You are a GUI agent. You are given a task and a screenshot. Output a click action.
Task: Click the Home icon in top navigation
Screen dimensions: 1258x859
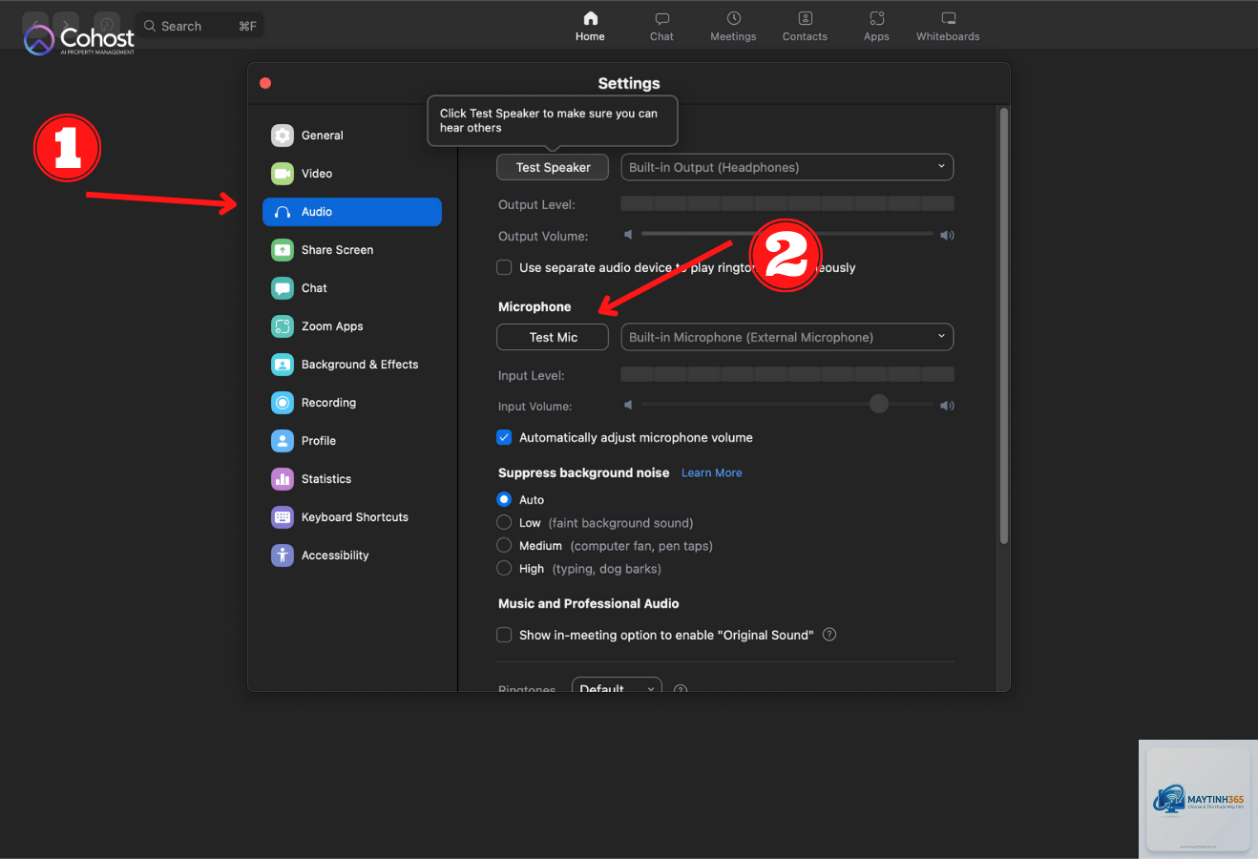click(x=591, y=18)
